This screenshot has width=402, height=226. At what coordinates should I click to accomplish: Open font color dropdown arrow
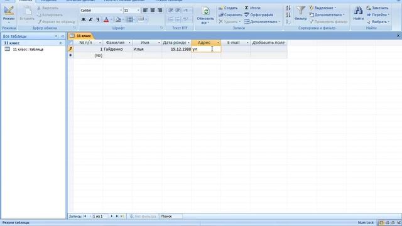(111, 19)
